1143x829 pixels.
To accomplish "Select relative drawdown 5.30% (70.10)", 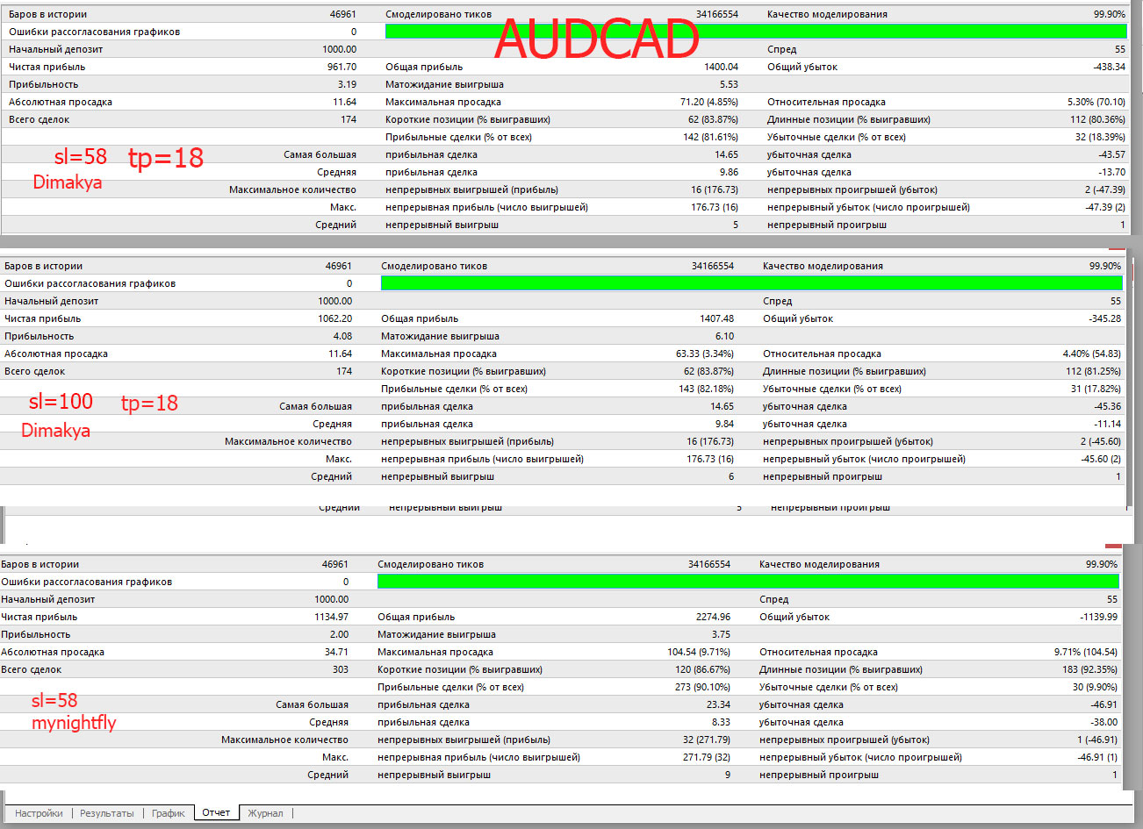I will pos(1096,102).
